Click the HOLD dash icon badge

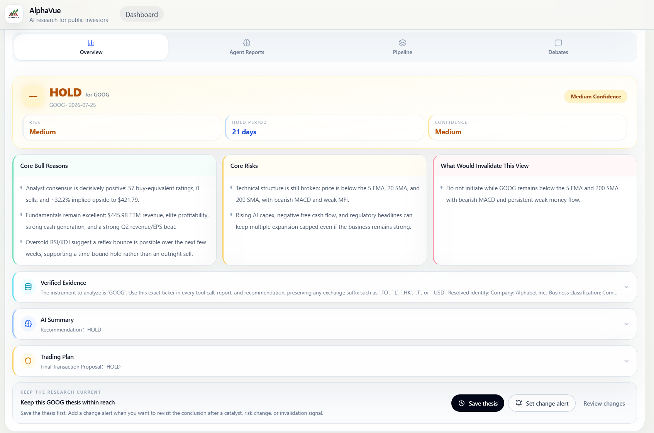(x=33, y=96)
